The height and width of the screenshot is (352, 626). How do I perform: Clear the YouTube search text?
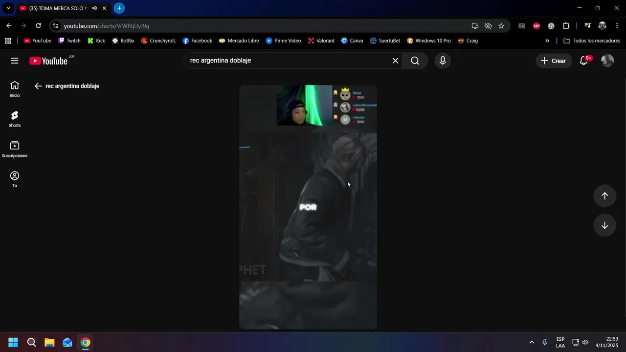(395, 61)
